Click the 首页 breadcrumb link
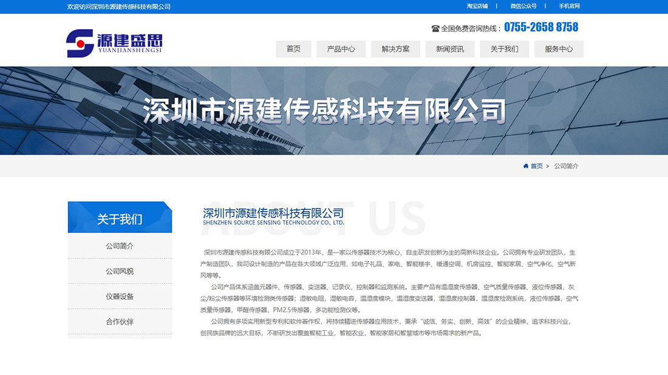The image size is (668, 375). 536,166
